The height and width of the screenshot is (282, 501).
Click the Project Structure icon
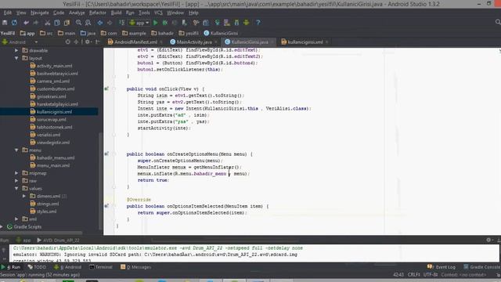[x=206, y=23]
